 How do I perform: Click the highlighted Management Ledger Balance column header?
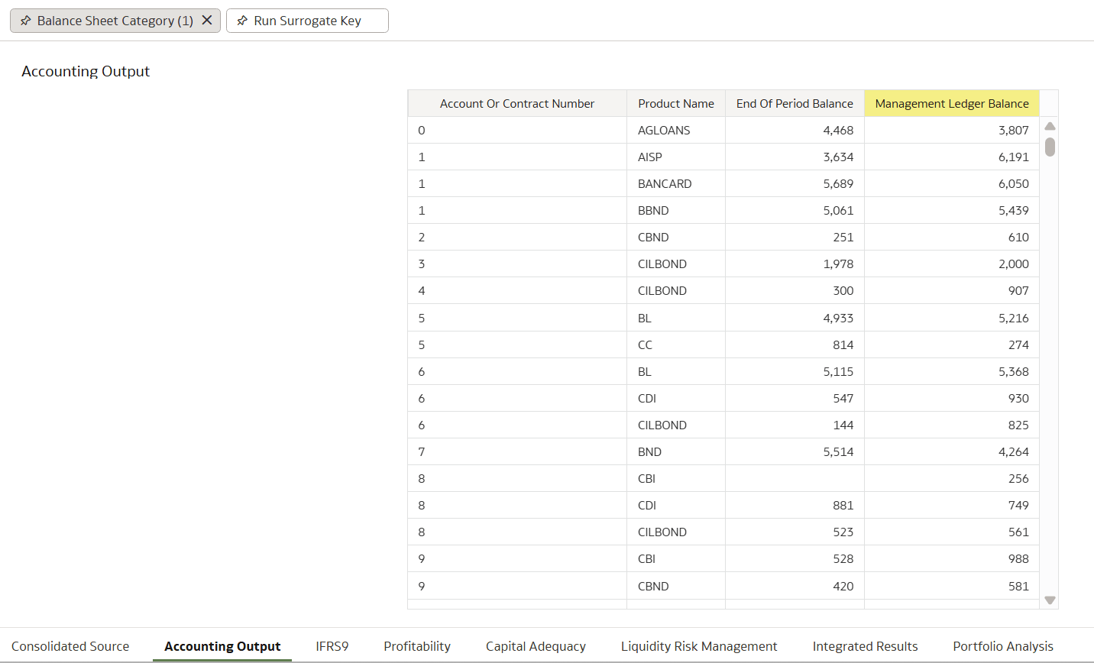[x=951, y=103]
